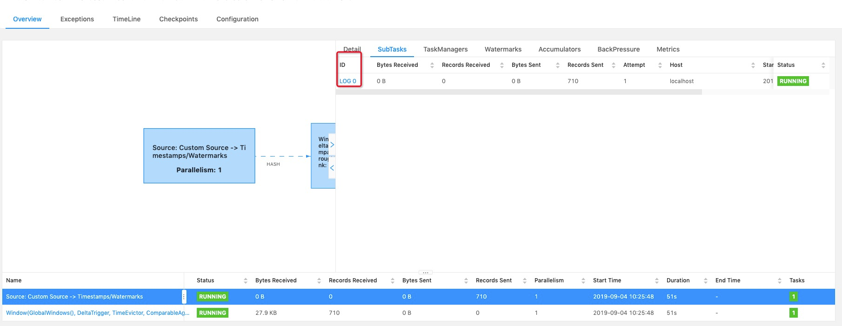Select the Window operator graph node

tap(323, 156)
